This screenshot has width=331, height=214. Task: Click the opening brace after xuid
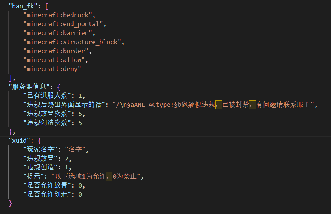pos(39,141)
